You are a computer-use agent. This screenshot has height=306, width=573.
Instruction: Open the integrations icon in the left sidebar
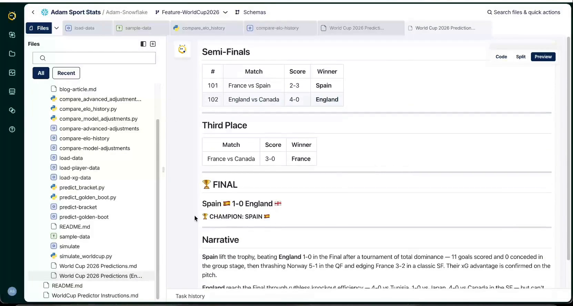click(x=12, y=110)
